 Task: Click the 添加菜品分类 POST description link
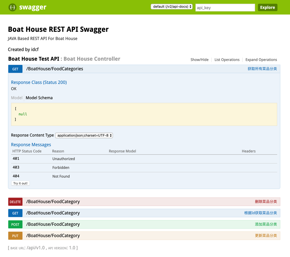[x=266, y=224]
